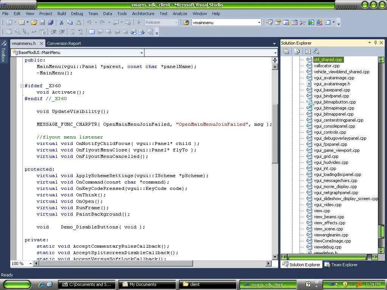Switch to My Documents taskbar window
This screenshot has height=290, width=387.
(x=147, y=285)
